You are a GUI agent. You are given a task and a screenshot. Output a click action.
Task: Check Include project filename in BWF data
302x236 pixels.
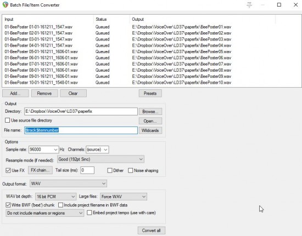(x=60, y=205)
